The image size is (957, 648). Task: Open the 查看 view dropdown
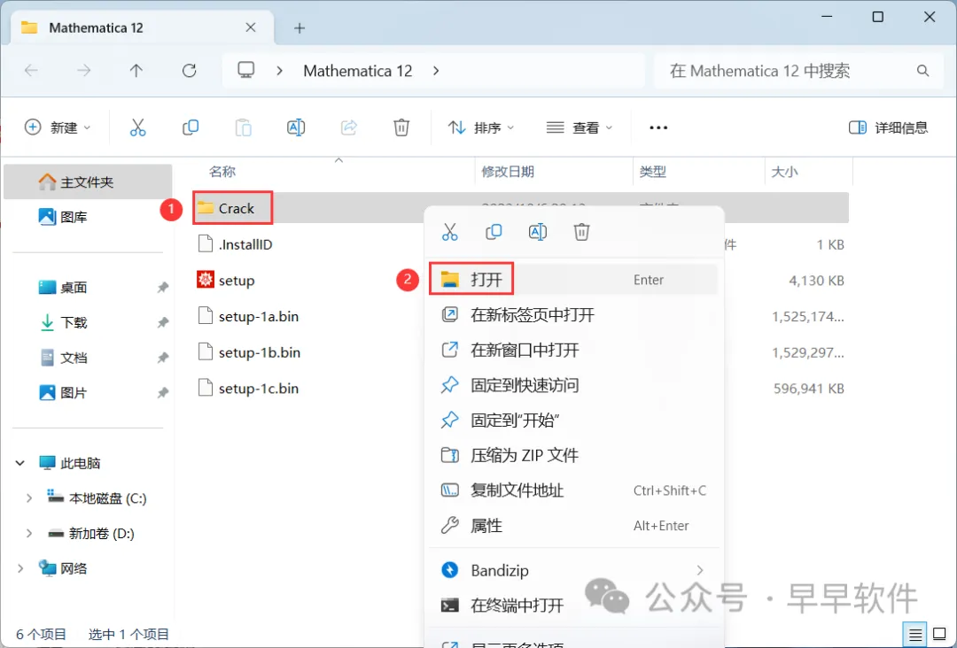(x=580, y=127)
